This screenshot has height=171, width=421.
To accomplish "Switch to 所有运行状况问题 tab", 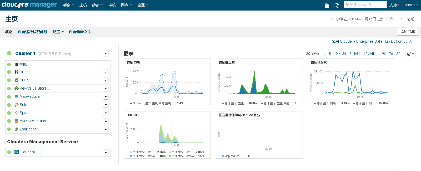I will tap(33, 32).
